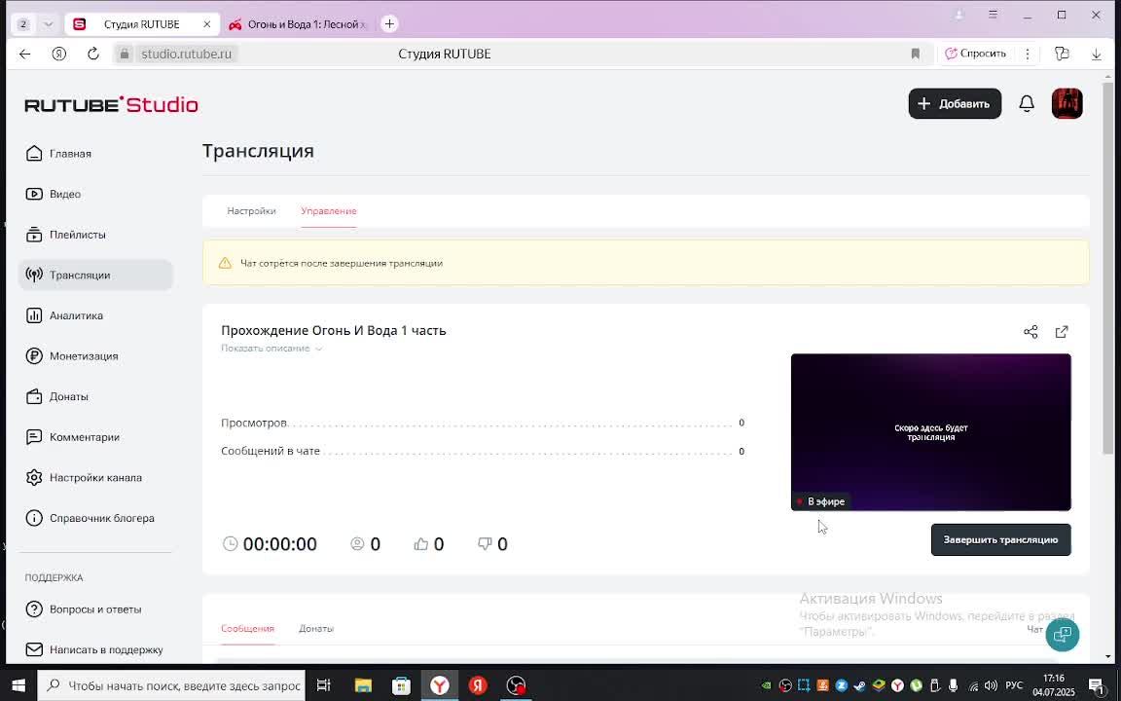1121x701 pixels.
Task: Open the teal support chat bubble
Action: click(1063, 635)
